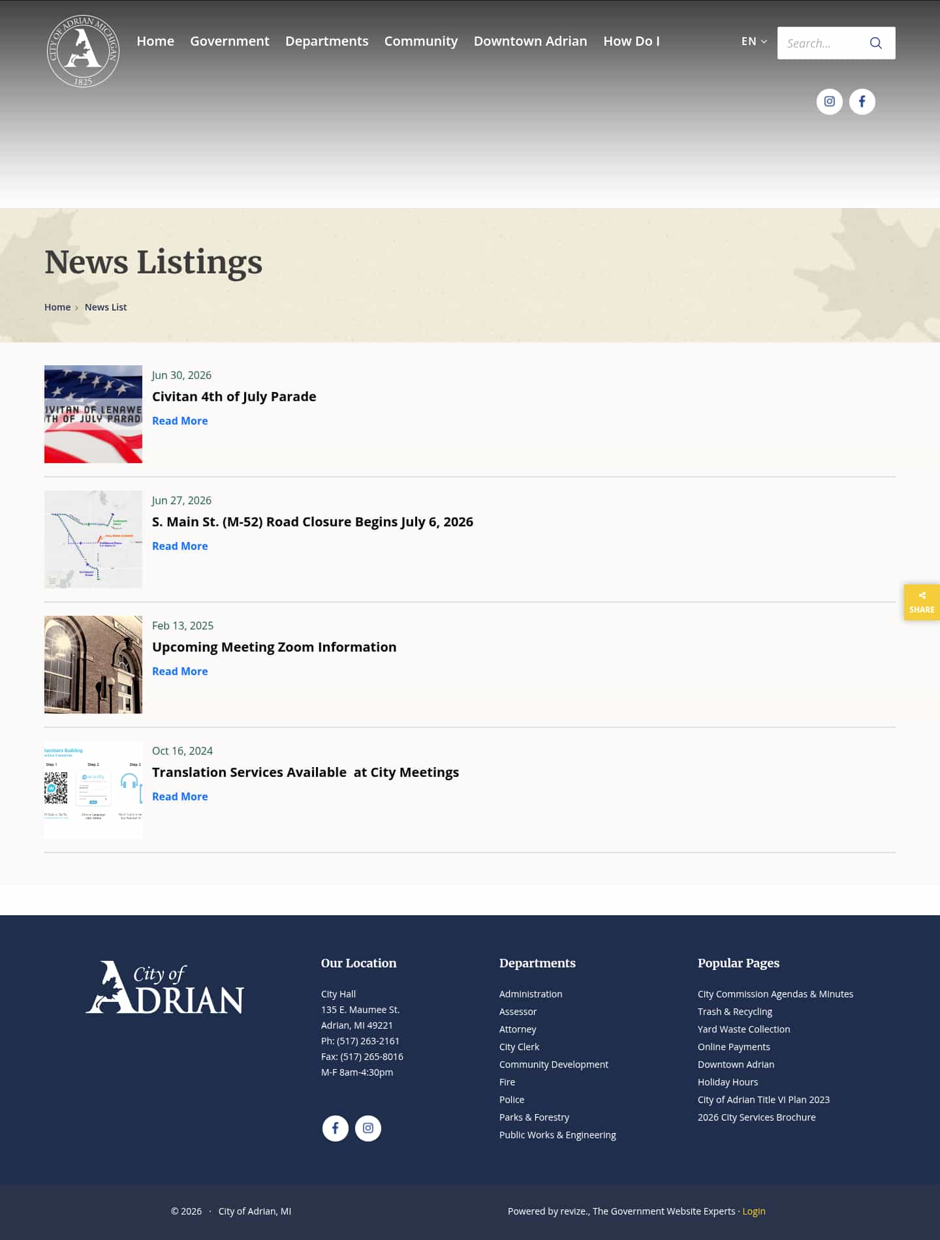The height and width of the screenshot is (1240, 940).
Task: Click the City of Adrian seal logo
Action: (x=83, y=51)
